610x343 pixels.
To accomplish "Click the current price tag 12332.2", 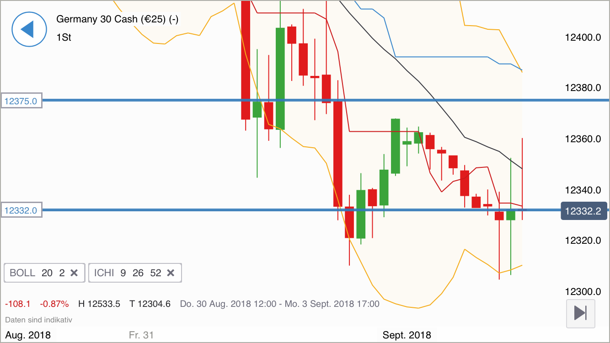I will pos(584,211).
